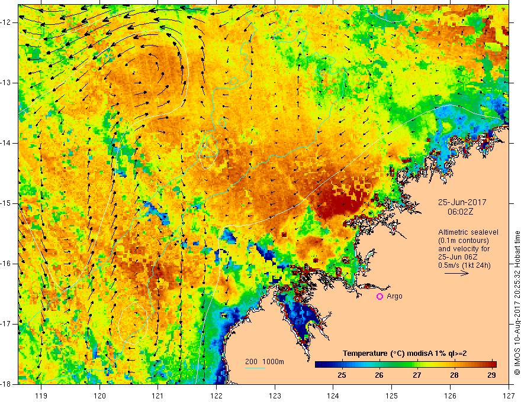Click the 28 value on color scale
Screen dimensions: 521x402
(x=454, y=375)
